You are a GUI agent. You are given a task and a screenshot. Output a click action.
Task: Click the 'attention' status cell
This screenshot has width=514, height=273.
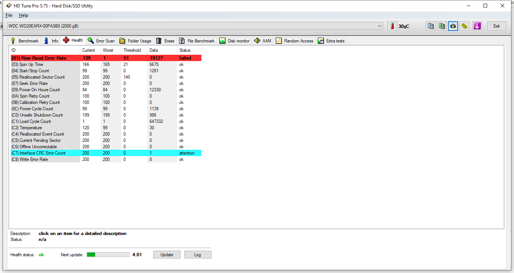pos(187,153)
